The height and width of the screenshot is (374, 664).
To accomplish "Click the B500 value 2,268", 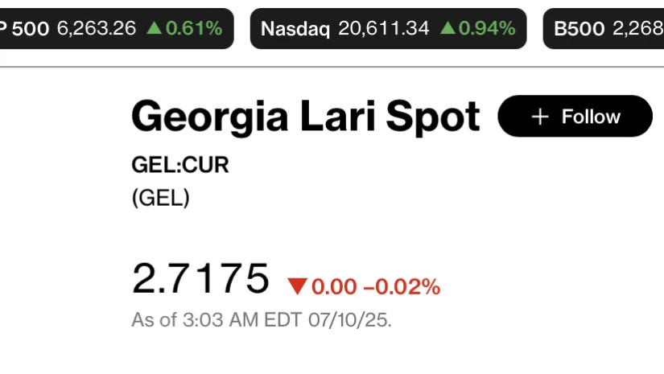I will [x=637, y=29].
